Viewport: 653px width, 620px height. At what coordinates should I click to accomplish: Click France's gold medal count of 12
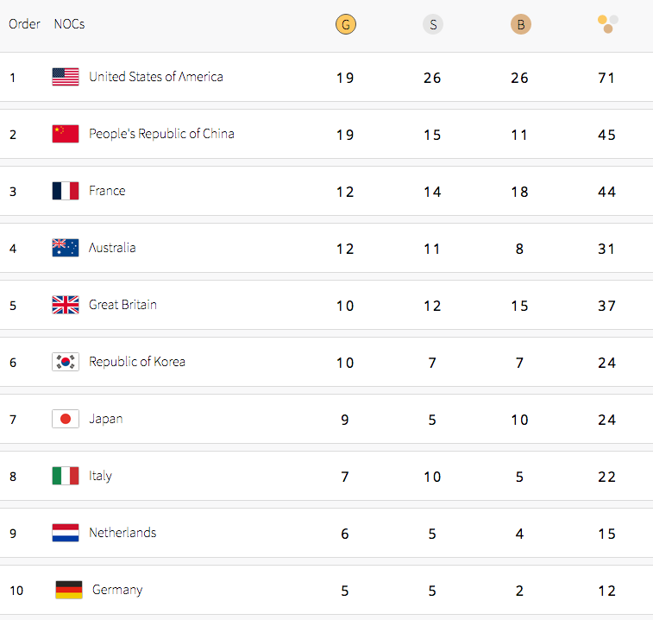coord(345,192)
